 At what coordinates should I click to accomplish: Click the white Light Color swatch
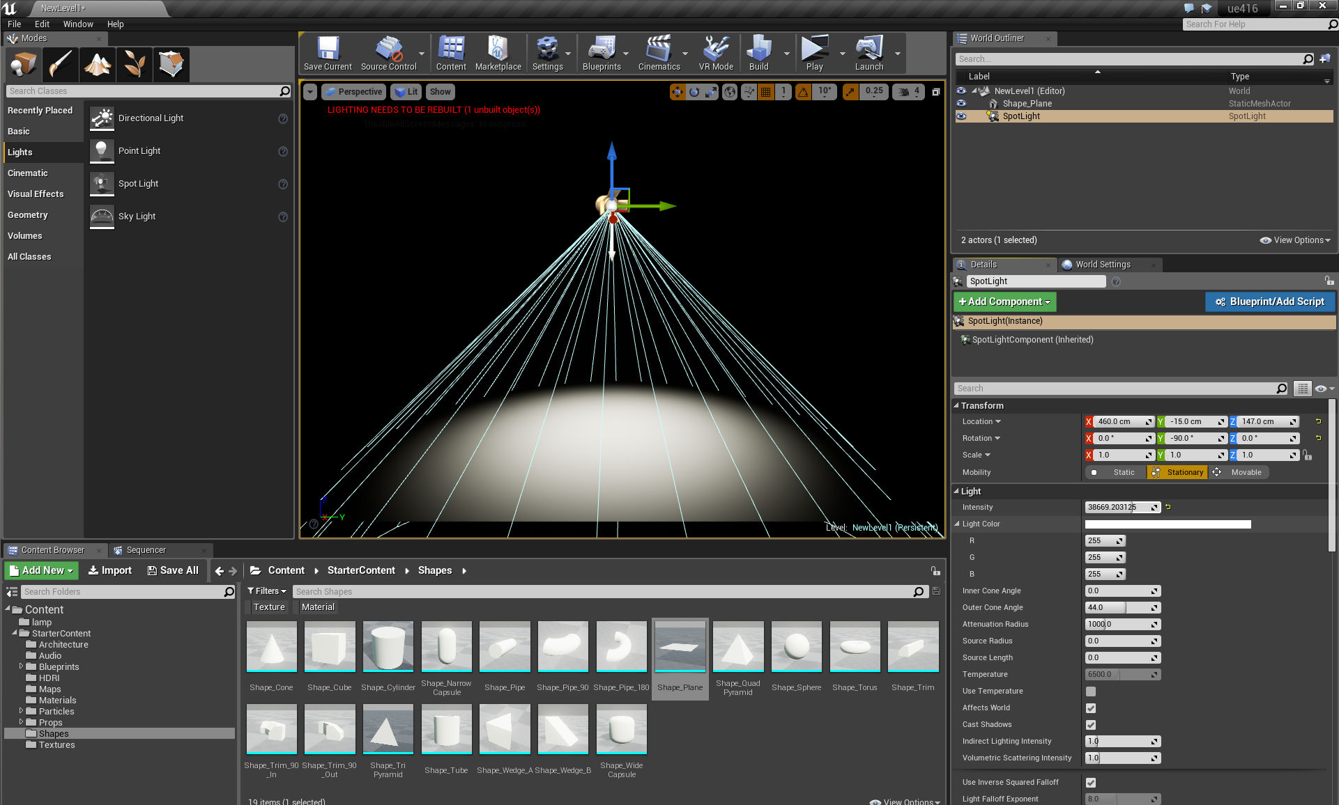(1168, 524)
